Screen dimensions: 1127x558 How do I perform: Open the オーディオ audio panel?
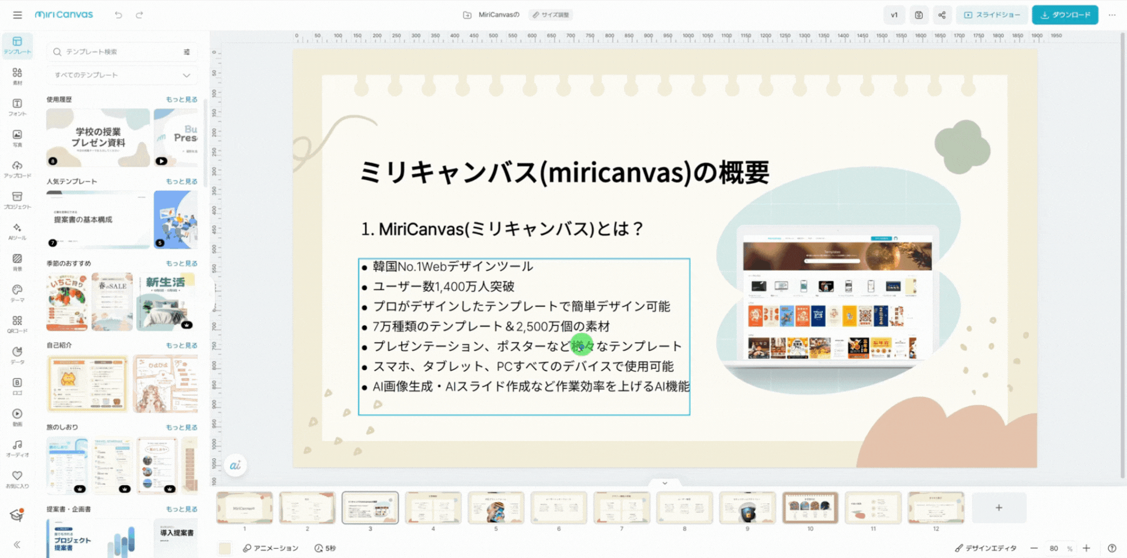tap(17, 449)
